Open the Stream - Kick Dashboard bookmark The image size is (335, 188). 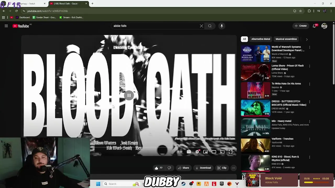click(x=71, y=17)
